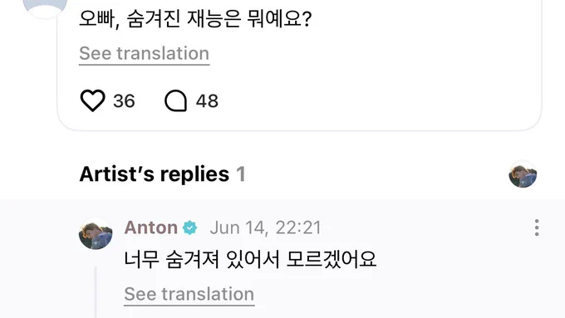Click the artist avatar beside Artist's replies
The width and height of the screenshot is (565, 318).
pos(523,174)
